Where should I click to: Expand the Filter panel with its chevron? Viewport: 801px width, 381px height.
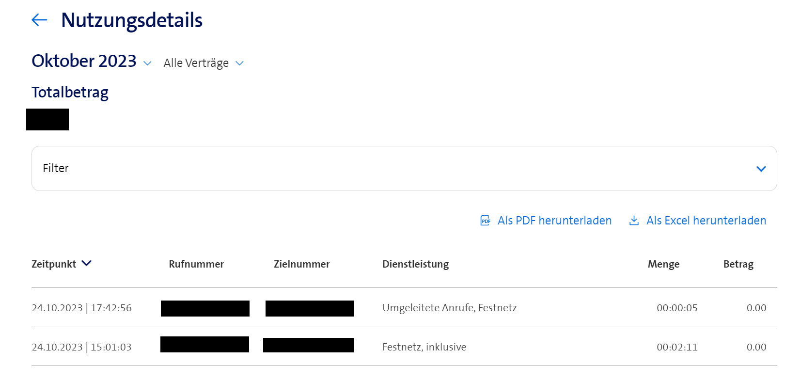pyautogui.click(x=761, y=169)
